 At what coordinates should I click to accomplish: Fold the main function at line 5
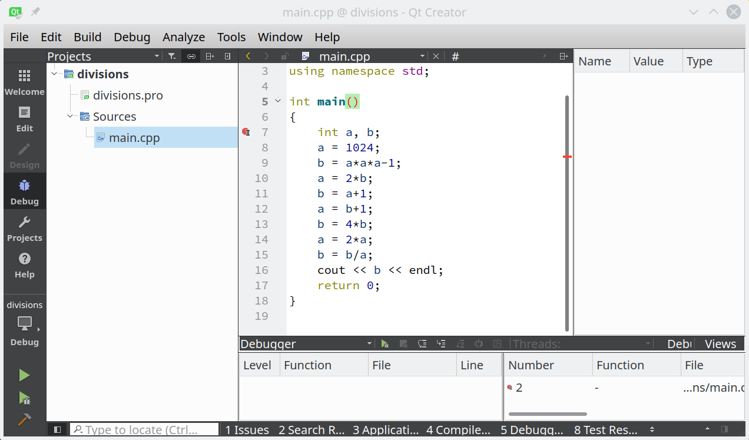click(278, 101)
